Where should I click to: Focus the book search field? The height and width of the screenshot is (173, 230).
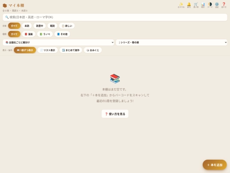(115, 17)
